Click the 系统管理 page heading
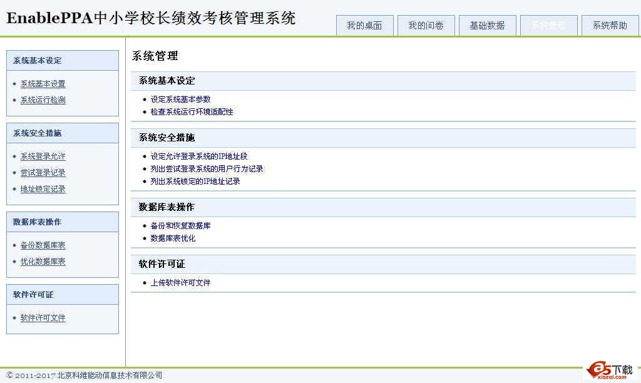Screen dimensions: 641x383 155,56
